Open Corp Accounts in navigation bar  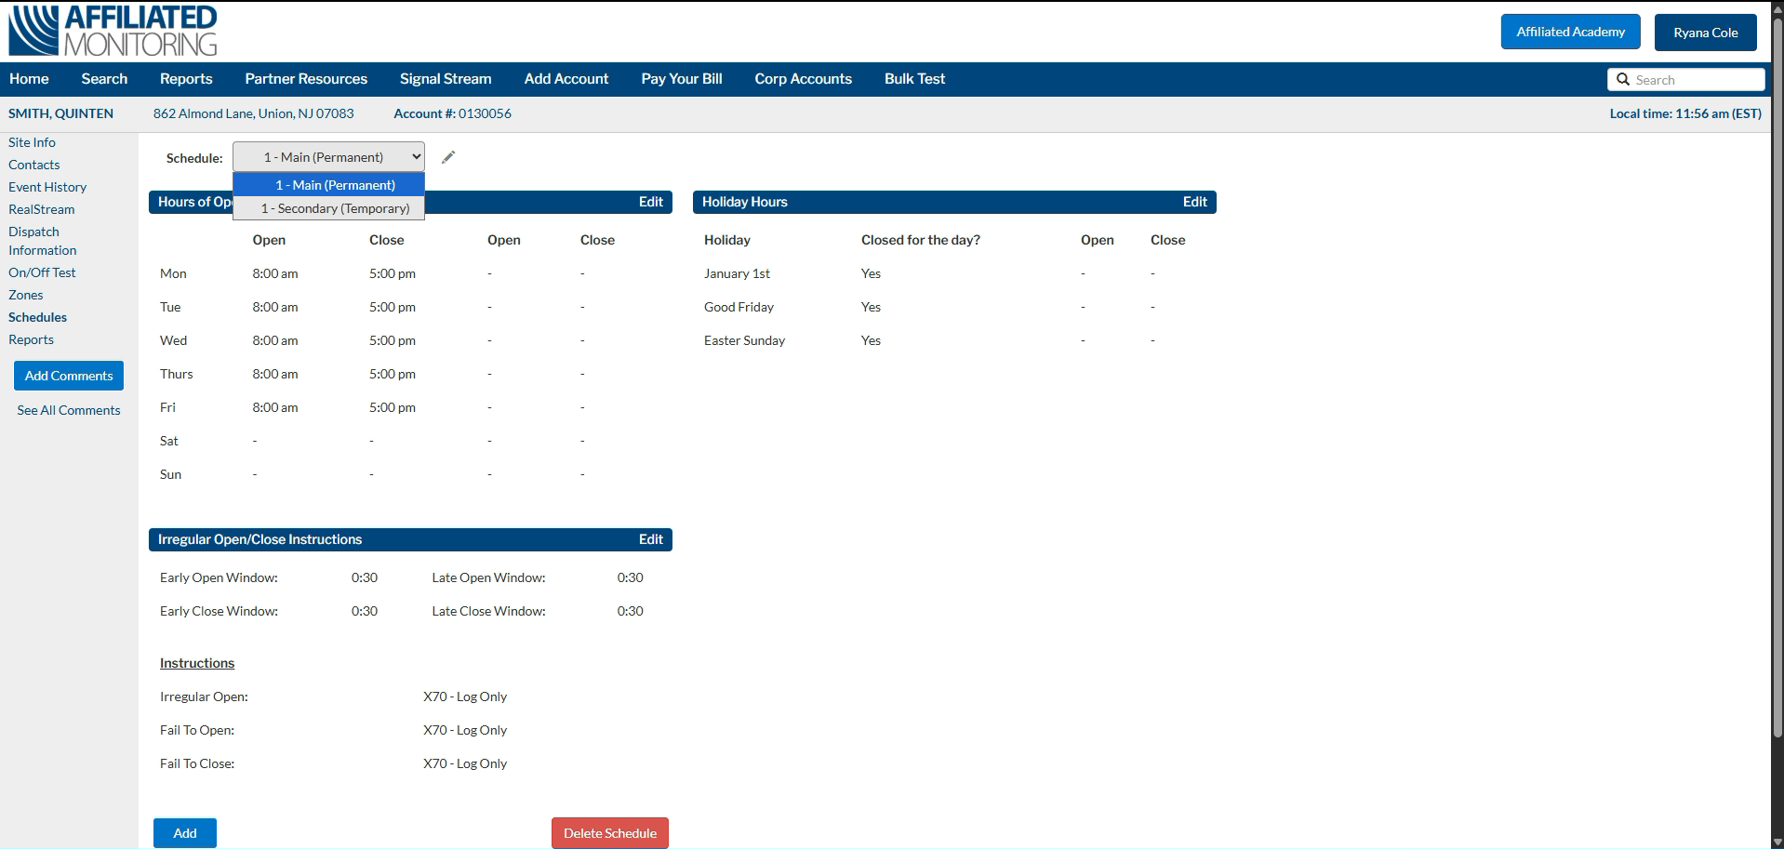pos(803,79)
